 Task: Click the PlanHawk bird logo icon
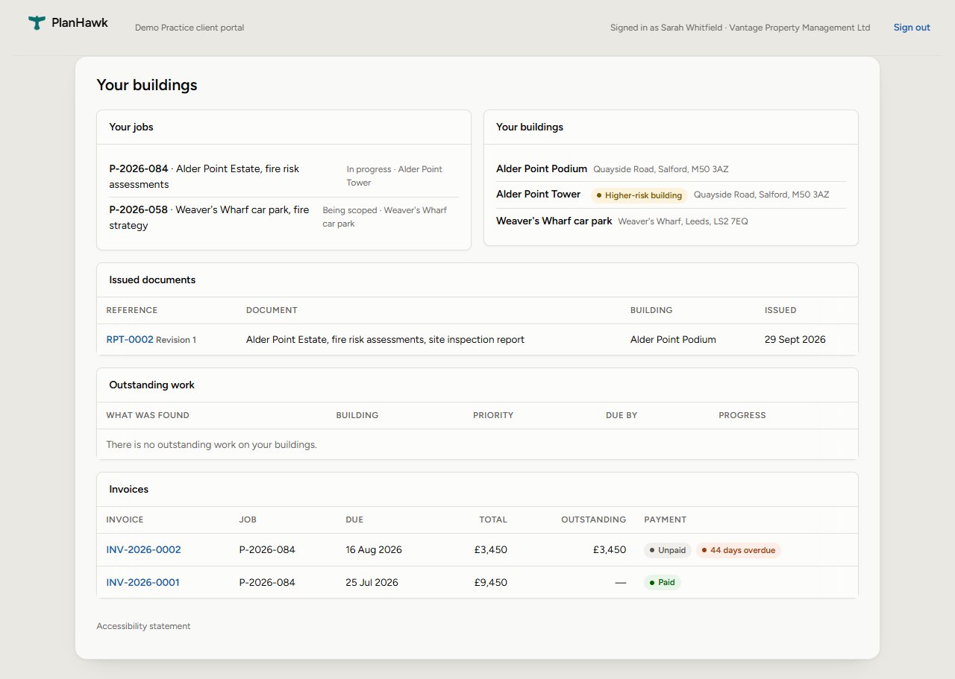point(37,23)
